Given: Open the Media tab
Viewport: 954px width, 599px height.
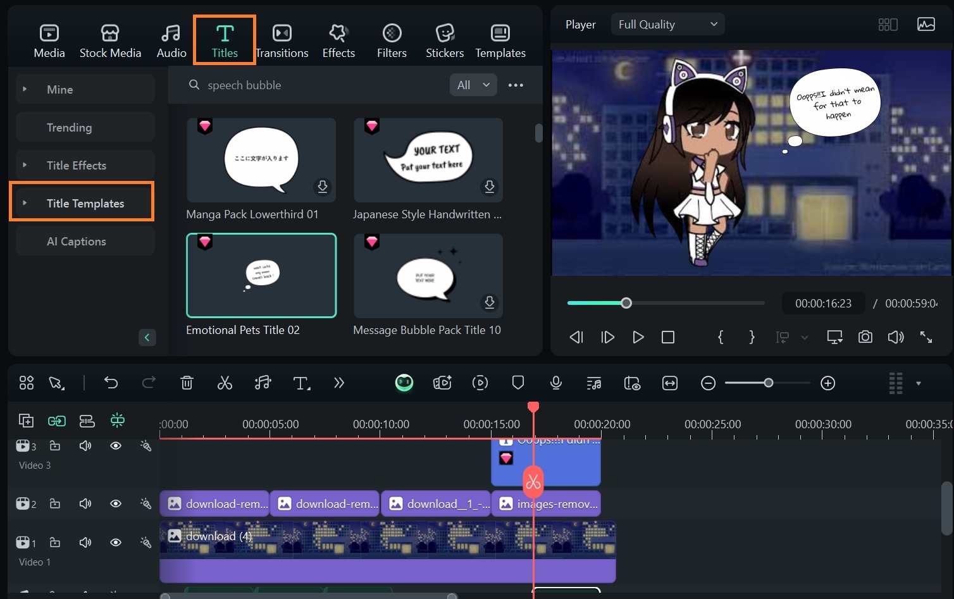Looking at the screenshot, I should coord(49,41).
